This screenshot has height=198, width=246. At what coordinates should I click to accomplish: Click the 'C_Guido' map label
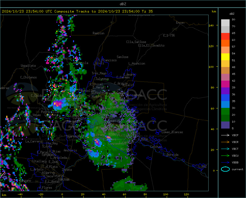(37, 96)
